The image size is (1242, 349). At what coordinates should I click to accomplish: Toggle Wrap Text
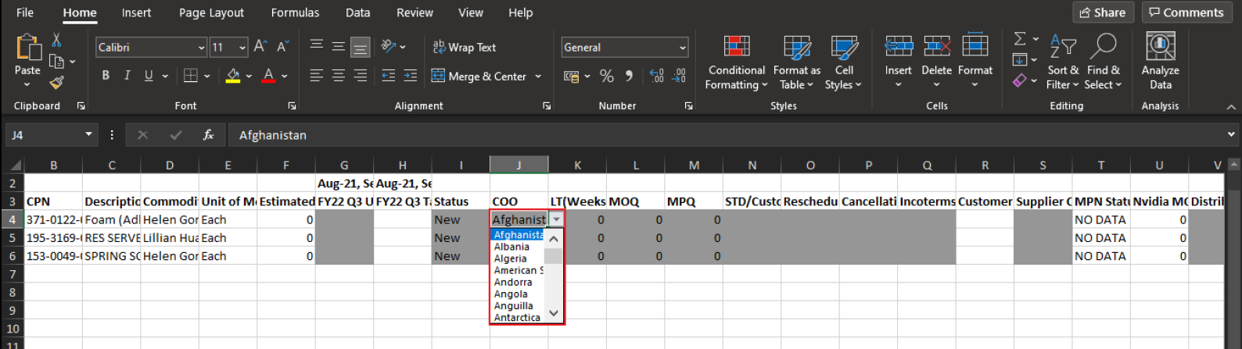coord(465,48)
